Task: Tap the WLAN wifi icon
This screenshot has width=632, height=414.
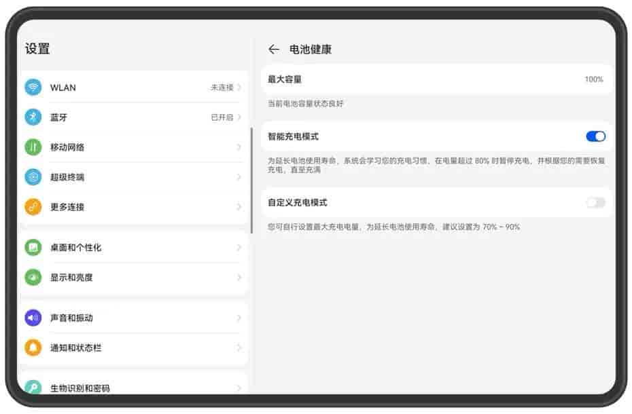Action: click(x=33, y=88)
